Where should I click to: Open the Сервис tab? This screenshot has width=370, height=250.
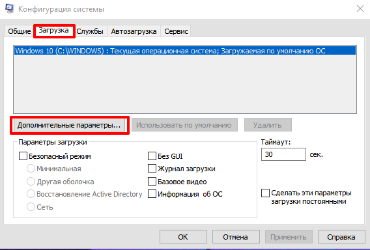tap(176, 31)
